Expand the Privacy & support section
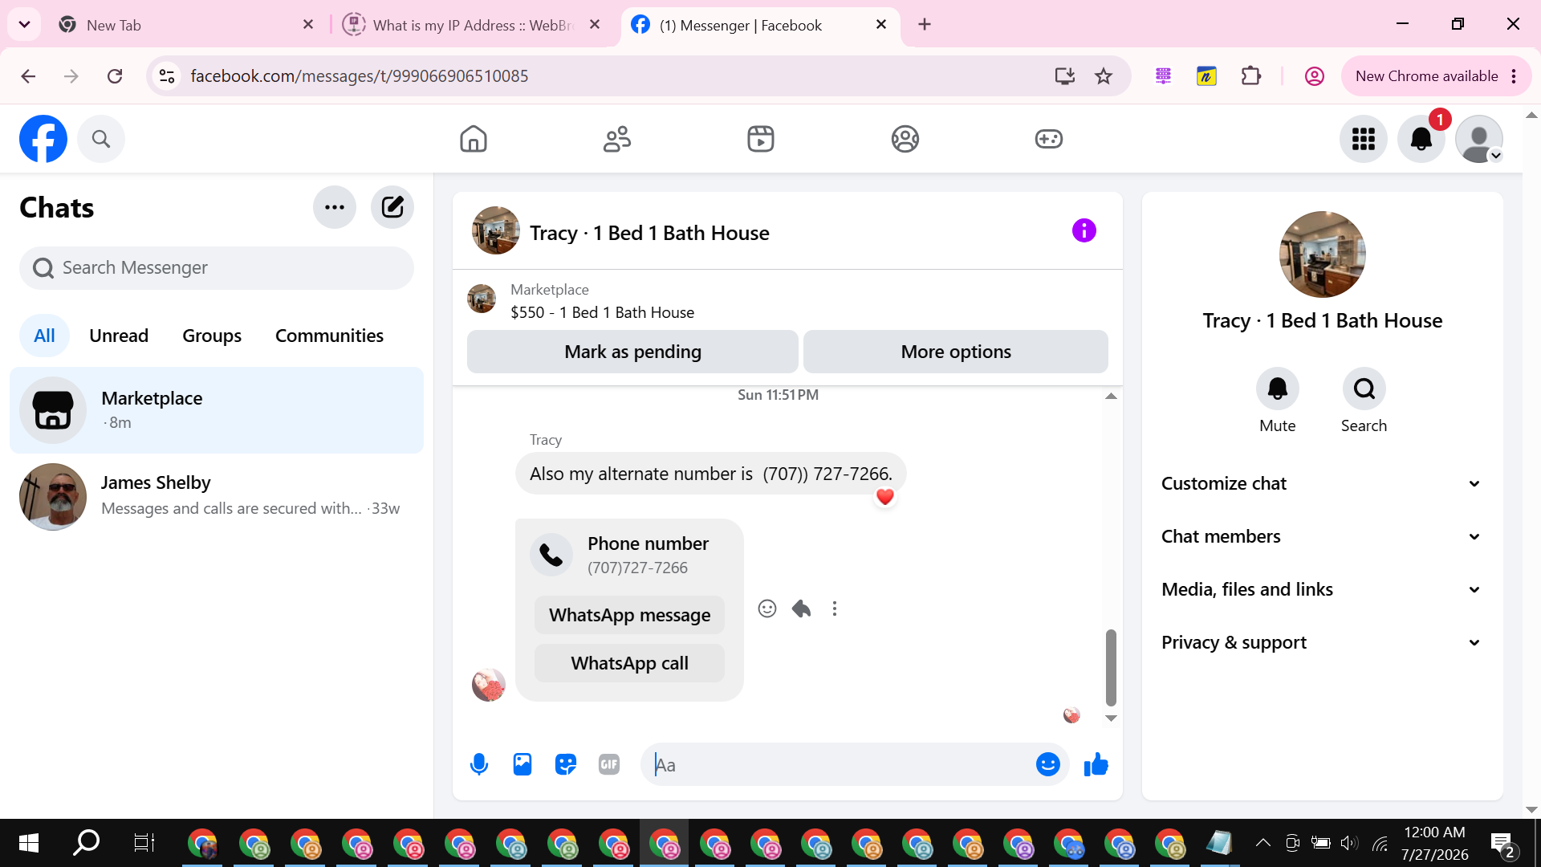 point(1322,642)
